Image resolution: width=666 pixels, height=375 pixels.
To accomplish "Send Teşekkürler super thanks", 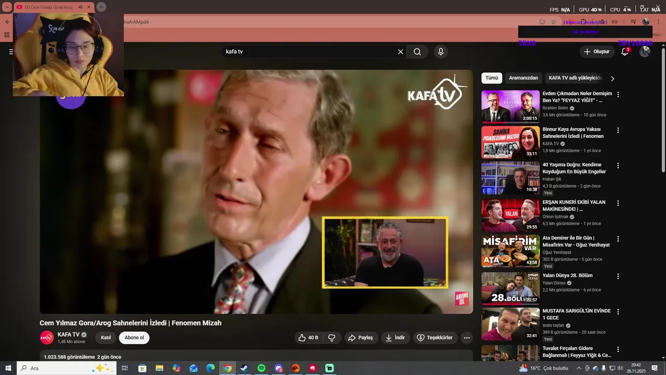I will click(435, 337).
